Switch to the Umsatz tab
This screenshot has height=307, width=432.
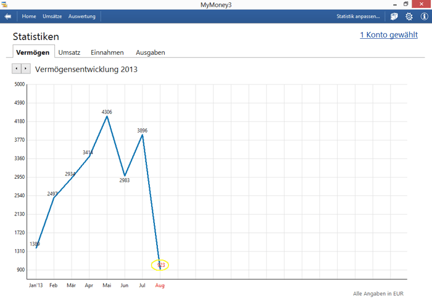(x=69, y=53)
